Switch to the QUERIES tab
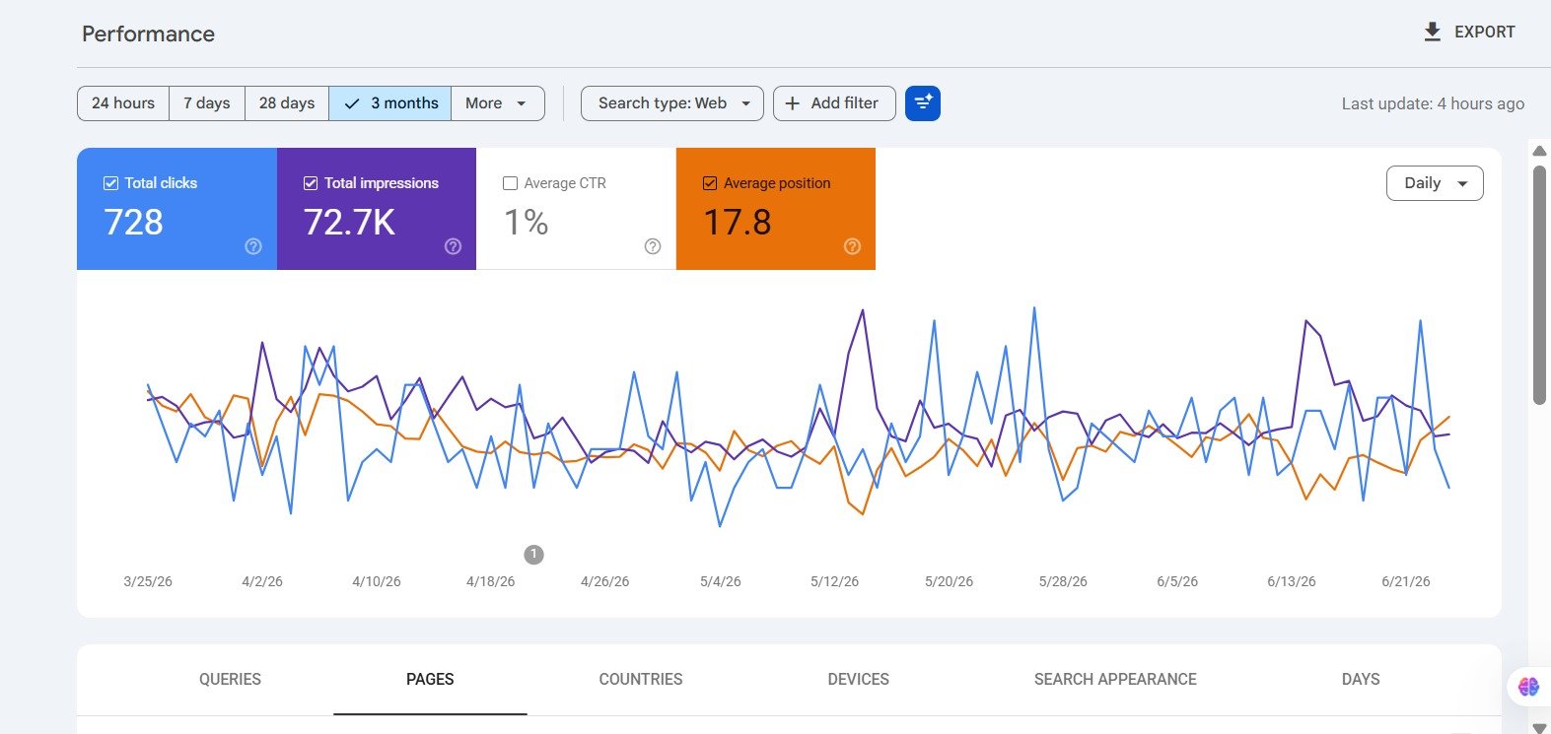 230,680
